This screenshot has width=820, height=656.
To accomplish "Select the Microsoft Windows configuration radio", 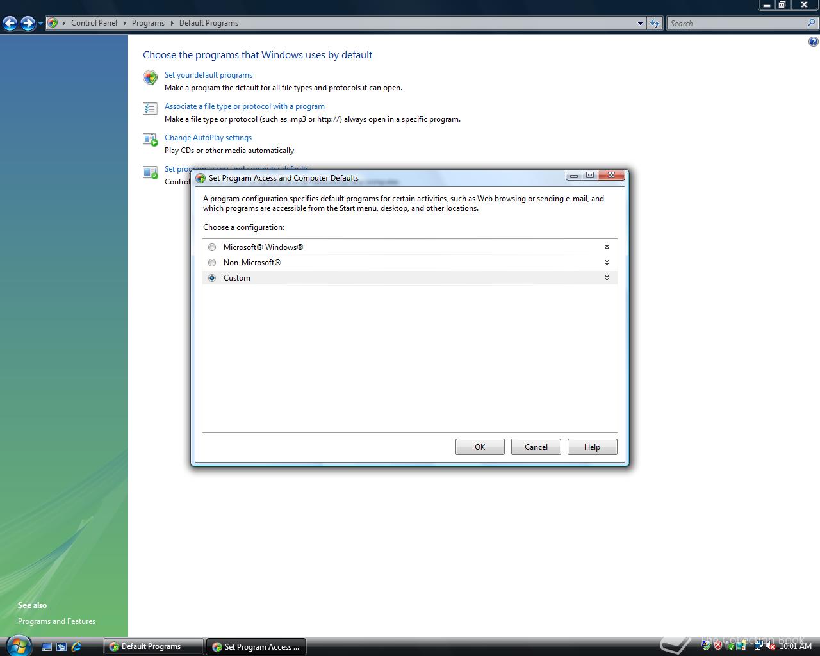I will pyautogui.click(x=212, y=247).
